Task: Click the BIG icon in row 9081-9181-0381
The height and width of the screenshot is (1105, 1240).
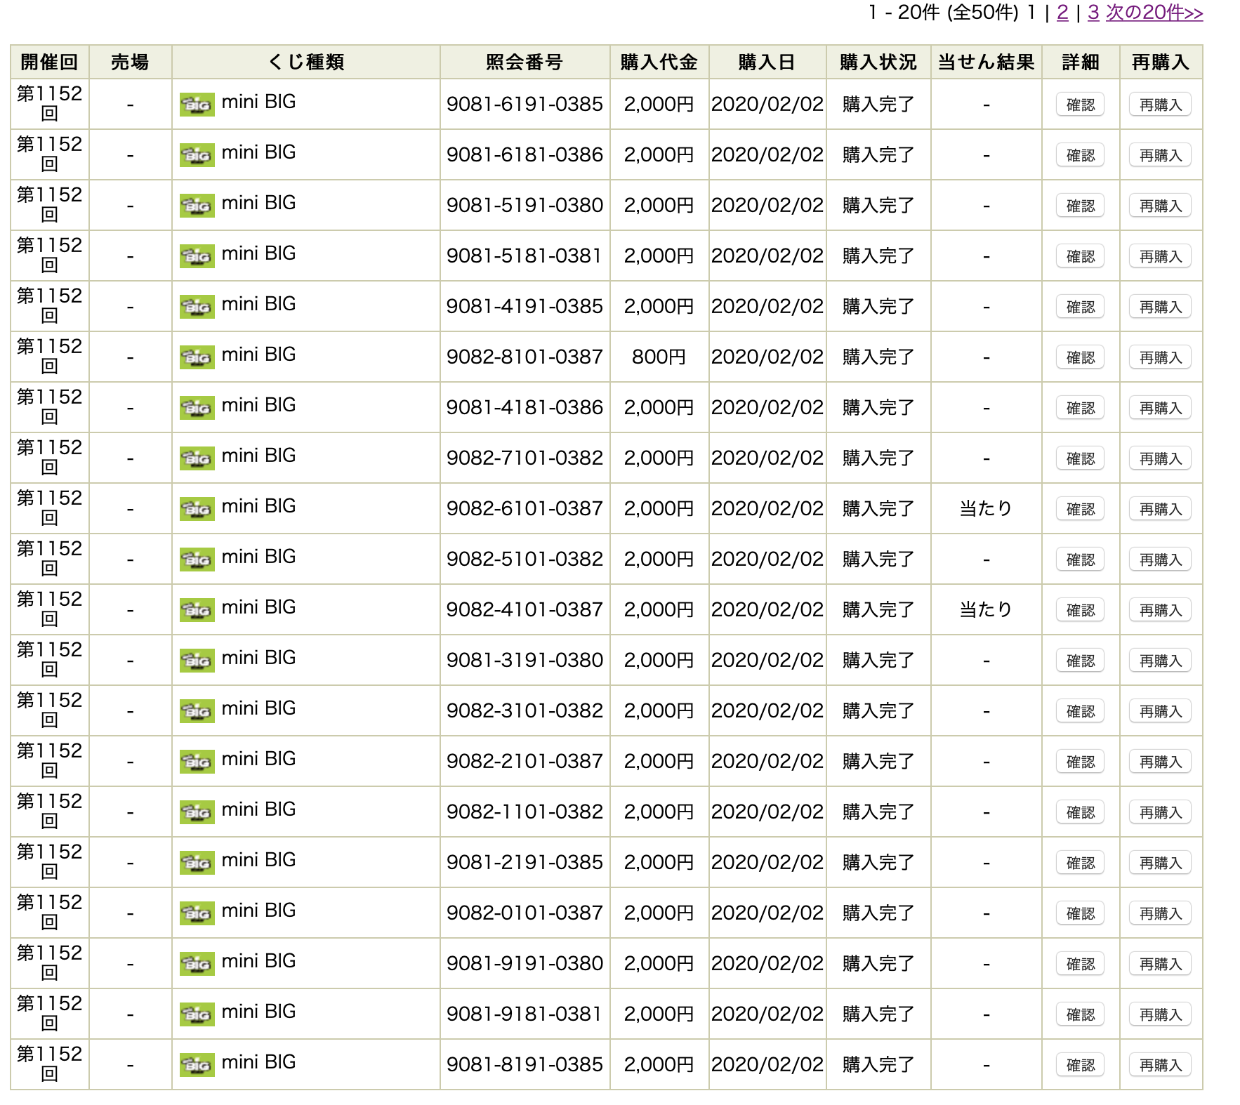Action: 197,1014
